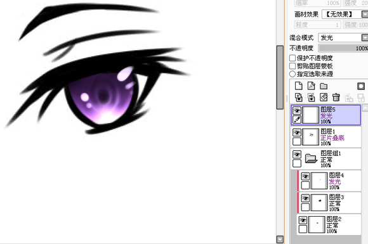Create a new normal layer
368x244 pixels.
pyautogui.click(x=299, y=86)
